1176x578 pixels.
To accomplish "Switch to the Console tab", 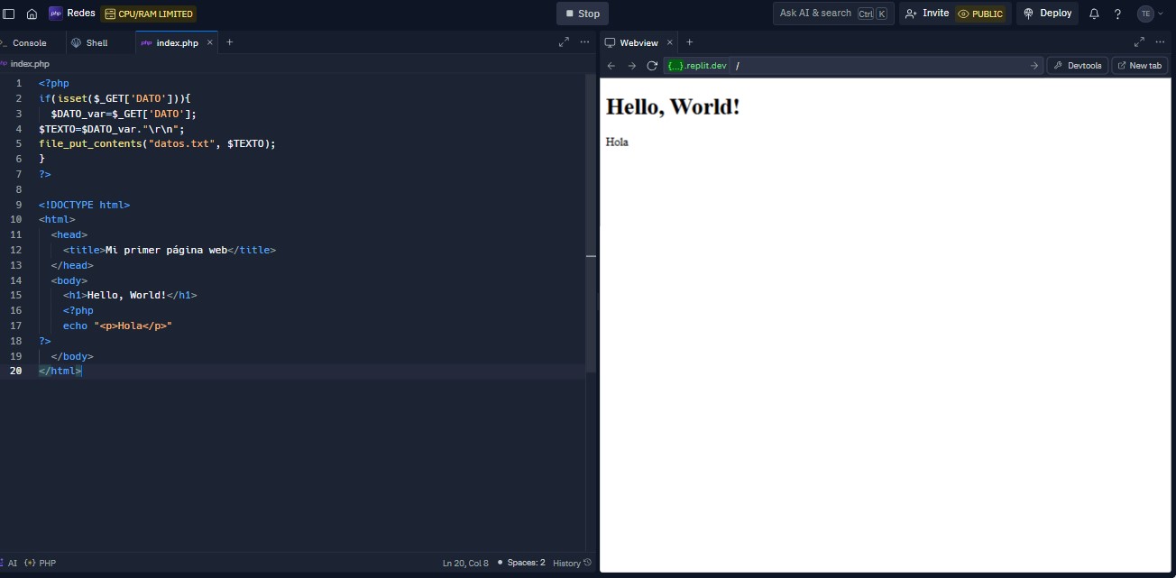I will pyautogui.click(x=30, y=42).
